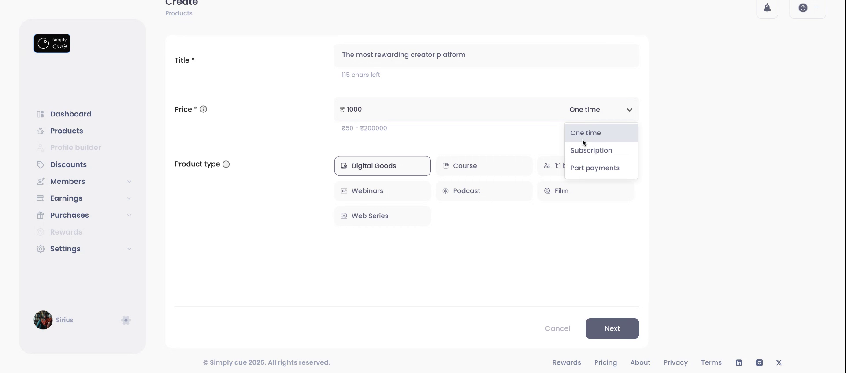The image size is (846, 373).
Task: Open the Pricing footer link
Action: click(x=605, y=362)
